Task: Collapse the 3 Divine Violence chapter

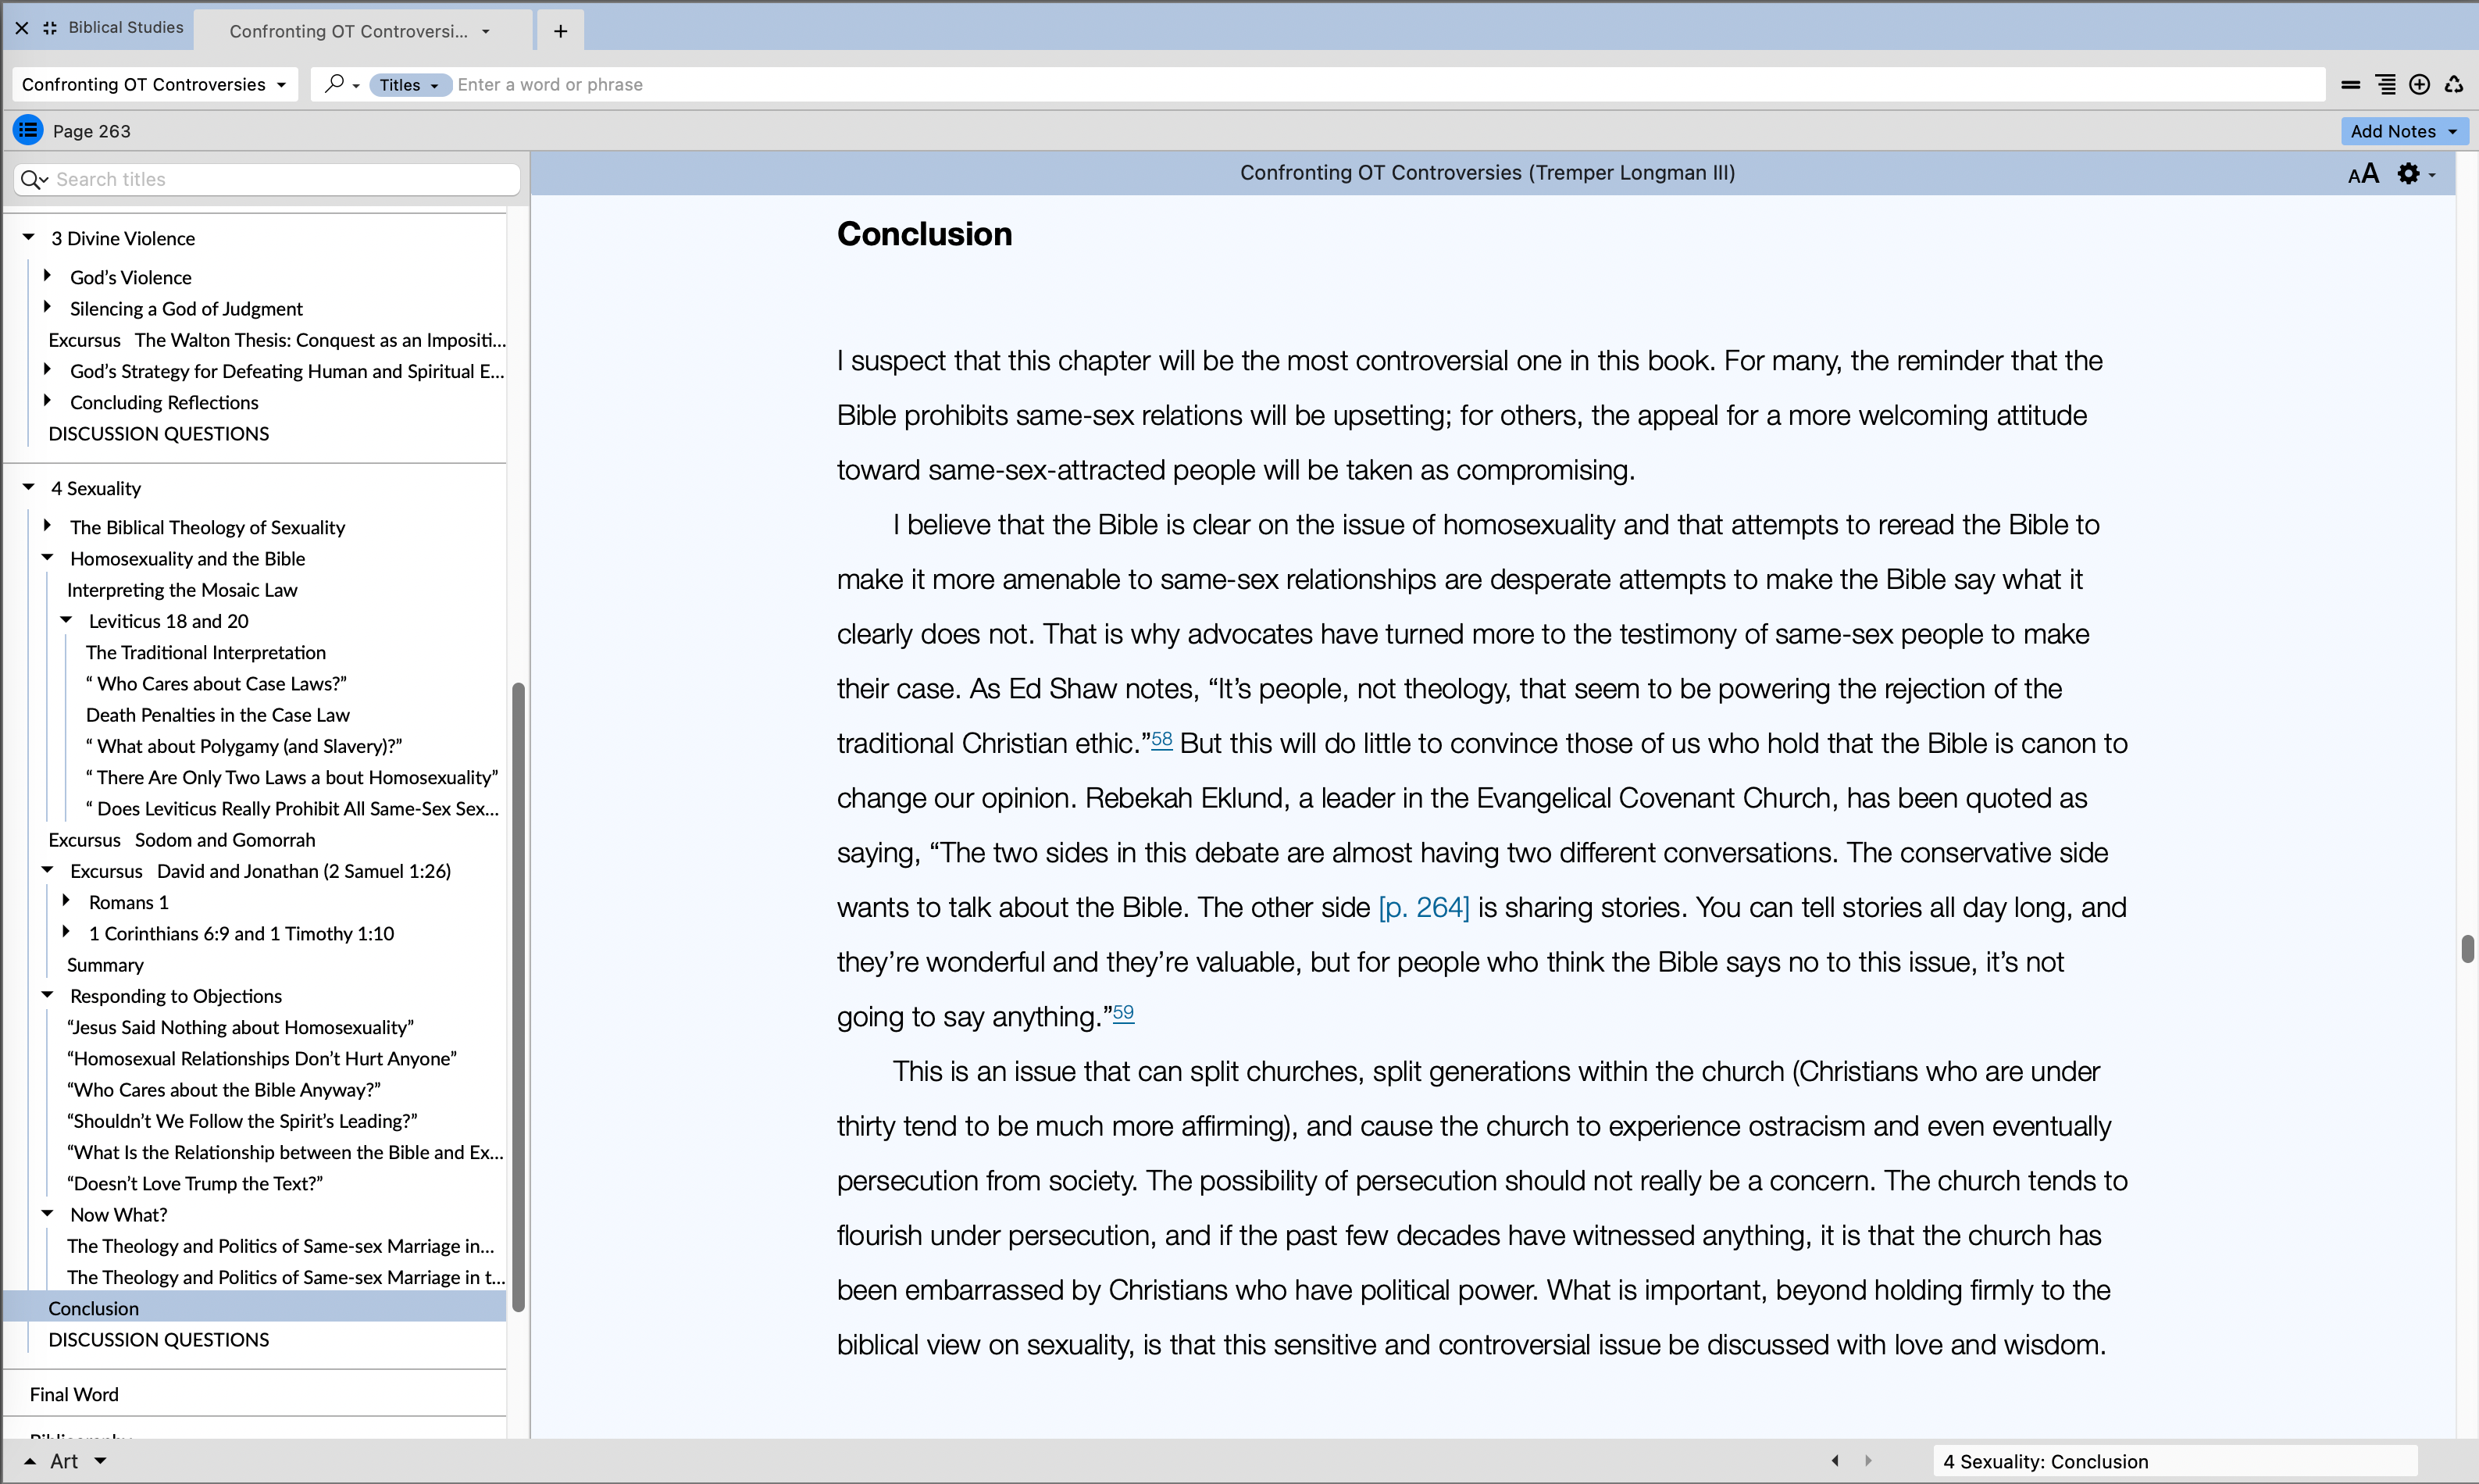Action: 29,237
